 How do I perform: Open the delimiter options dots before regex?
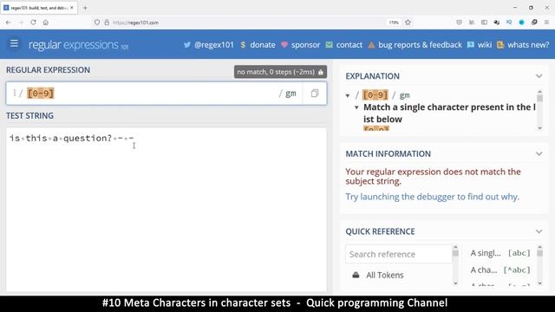[15, 93]
